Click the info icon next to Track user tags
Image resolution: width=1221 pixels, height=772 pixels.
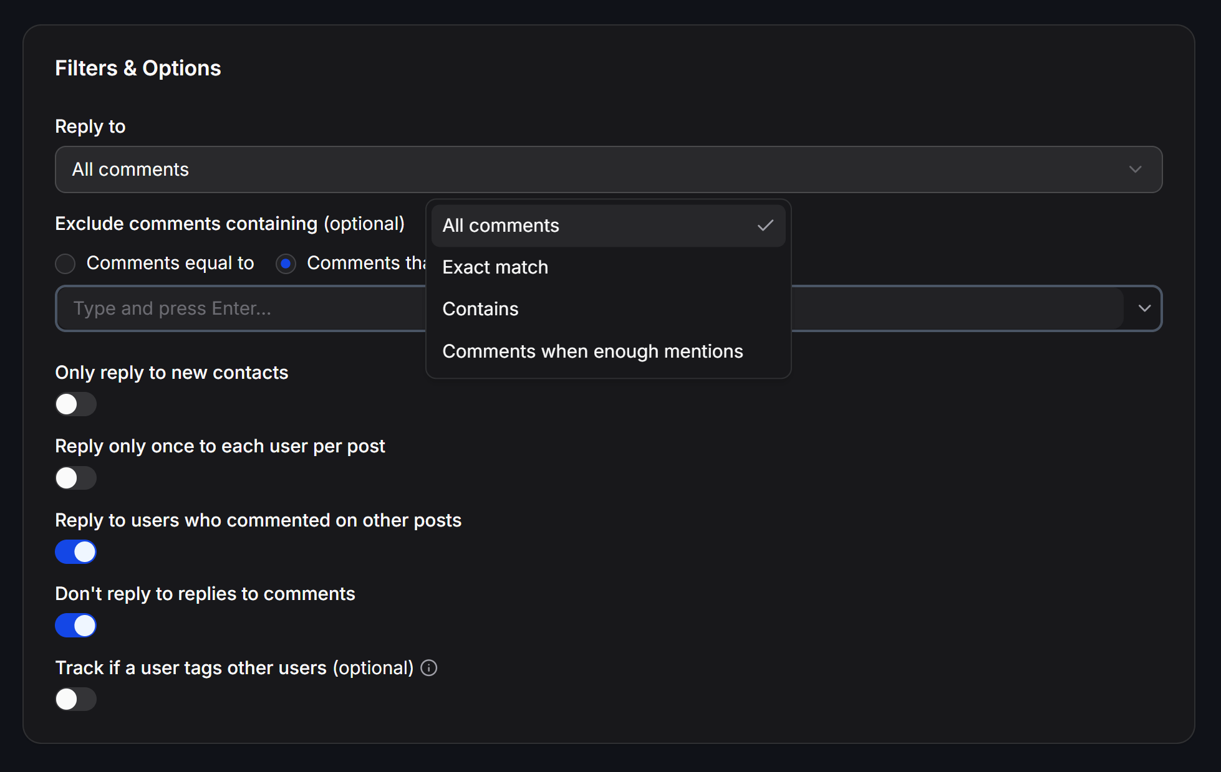point(429,668)
